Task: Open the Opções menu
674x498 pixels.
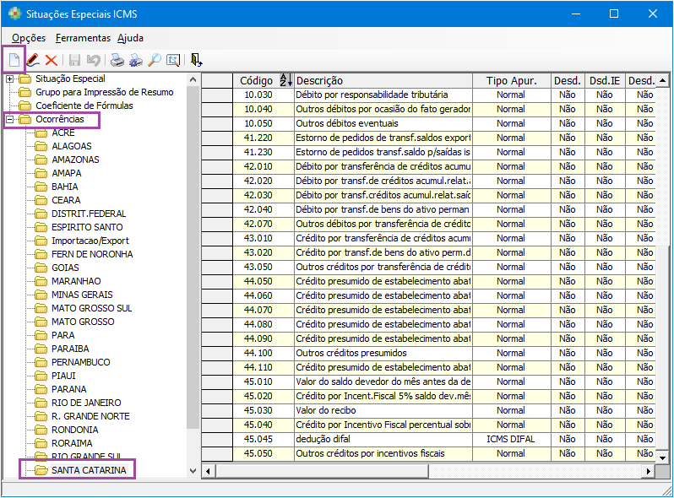Action: click(x=29, y=38)
